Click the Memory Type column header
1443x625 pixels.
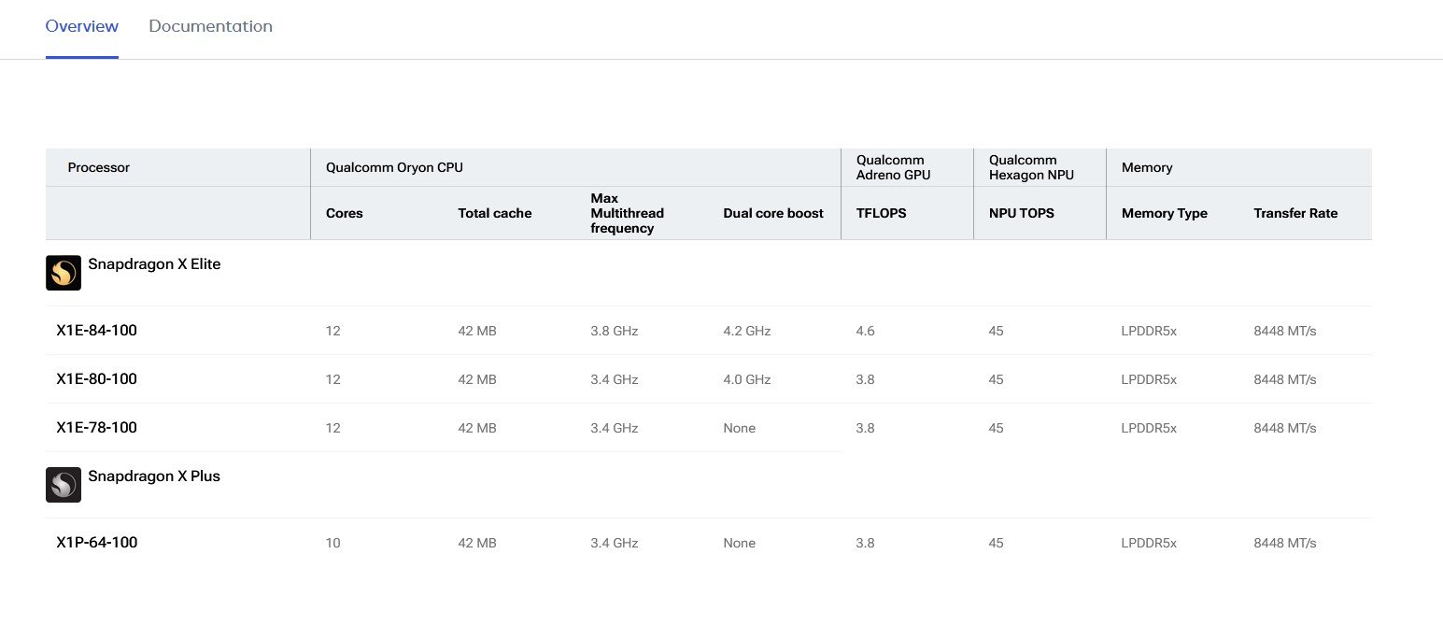click(1165, 213)
